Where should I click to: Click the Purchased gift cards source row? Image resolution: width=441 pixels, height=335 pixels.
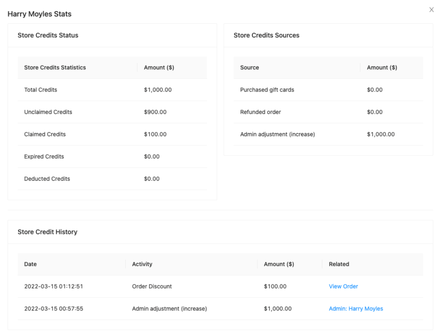267,90
